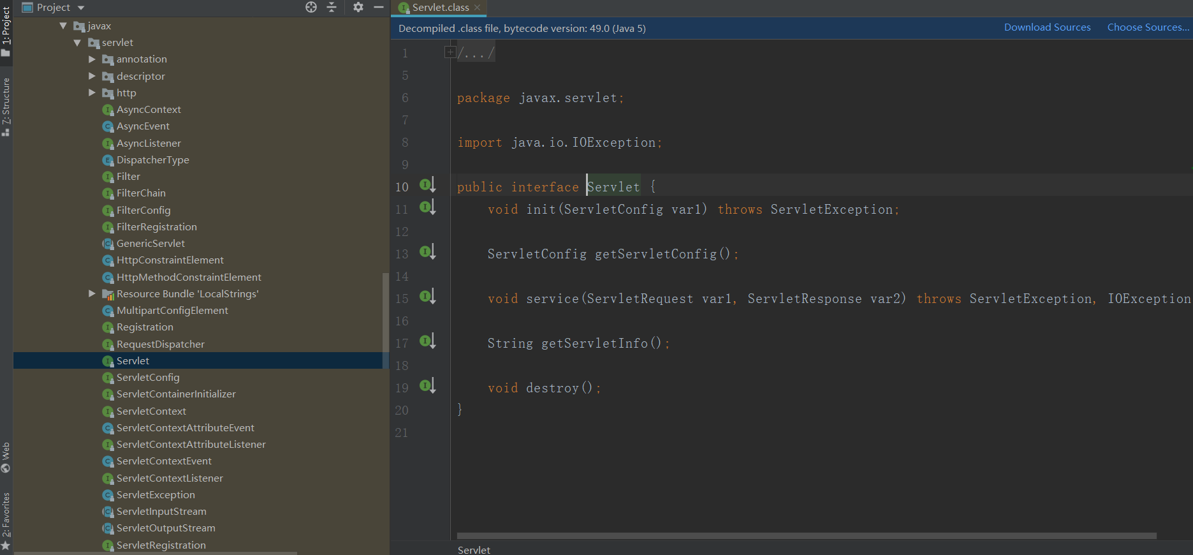Select ServletContextEvent in tree
The image size is (1193, 555).
(x=164, y=461)
